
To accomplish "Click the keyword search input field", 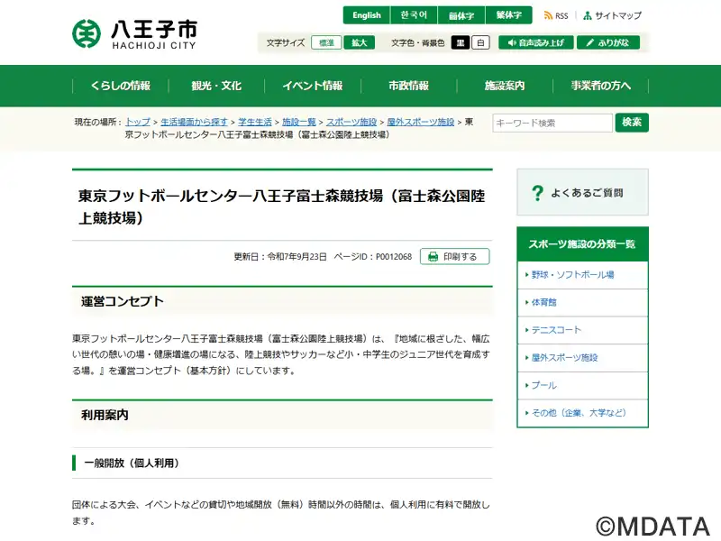I will 552,123.
